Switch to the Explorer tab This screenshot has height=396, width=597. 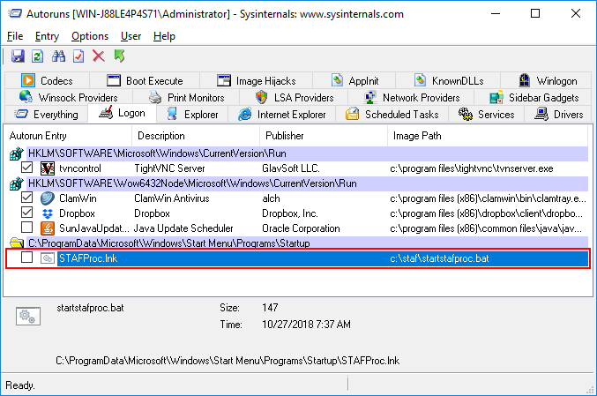point(192,115)
